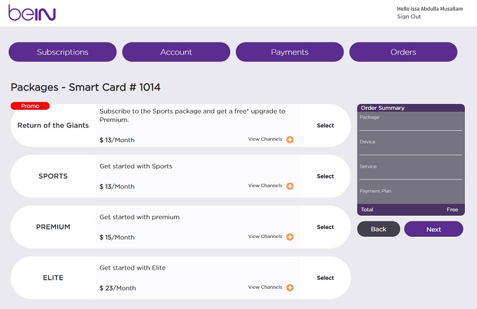
Task: Open the Account tab
Action: tap(176, 52)
